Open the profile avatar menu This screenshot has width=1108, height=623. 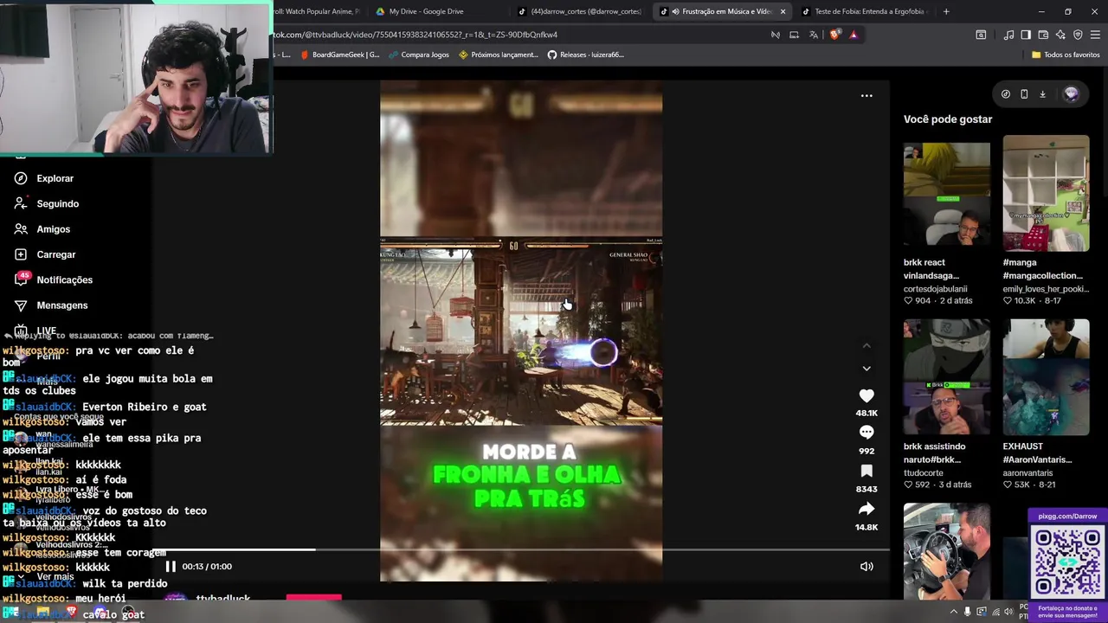click(1072, 94)
